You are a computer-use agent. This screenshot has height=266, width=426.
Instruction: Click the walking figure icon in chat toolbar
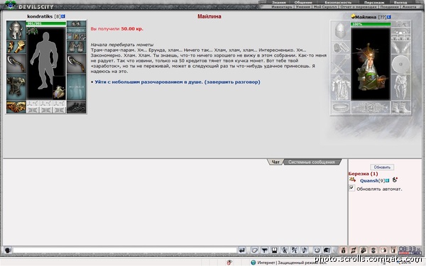285,250
